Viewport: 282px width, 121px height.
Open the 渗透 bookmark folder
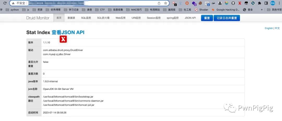[87, 10]
